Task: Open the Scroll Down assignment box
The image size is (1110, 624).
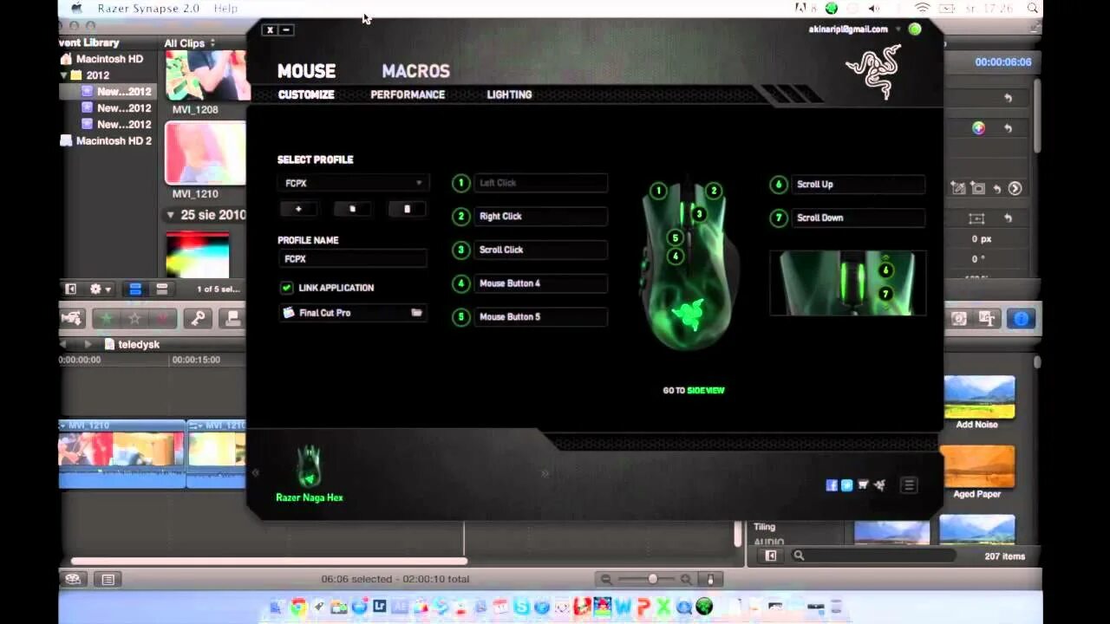Action: pyautogui.click(x=858, y=218)
